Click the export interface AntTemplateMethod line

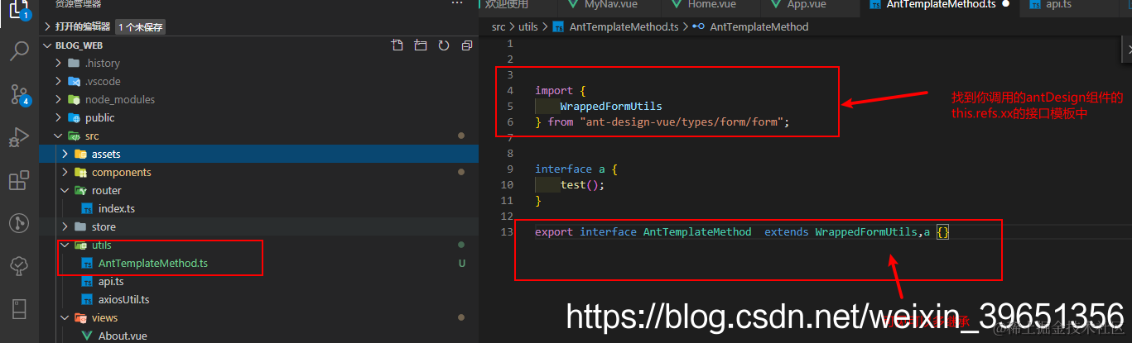coord(742,232)
